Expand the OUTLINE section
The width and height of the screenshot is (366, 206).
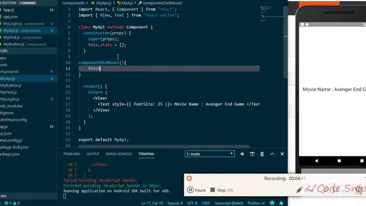click(28, 196)
